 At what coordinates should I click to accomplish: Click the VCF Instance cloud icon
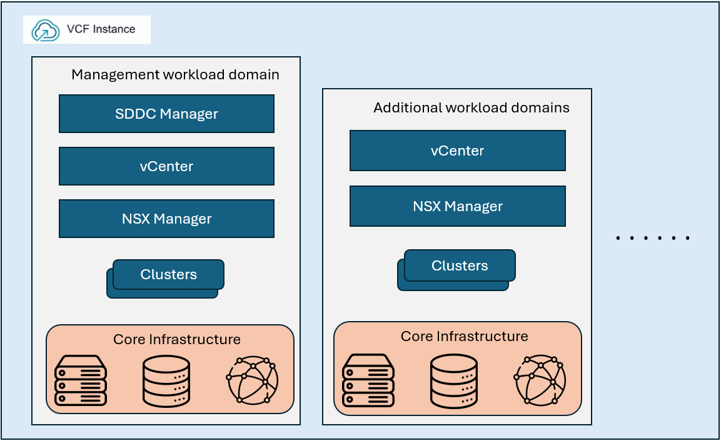[46, 31]
